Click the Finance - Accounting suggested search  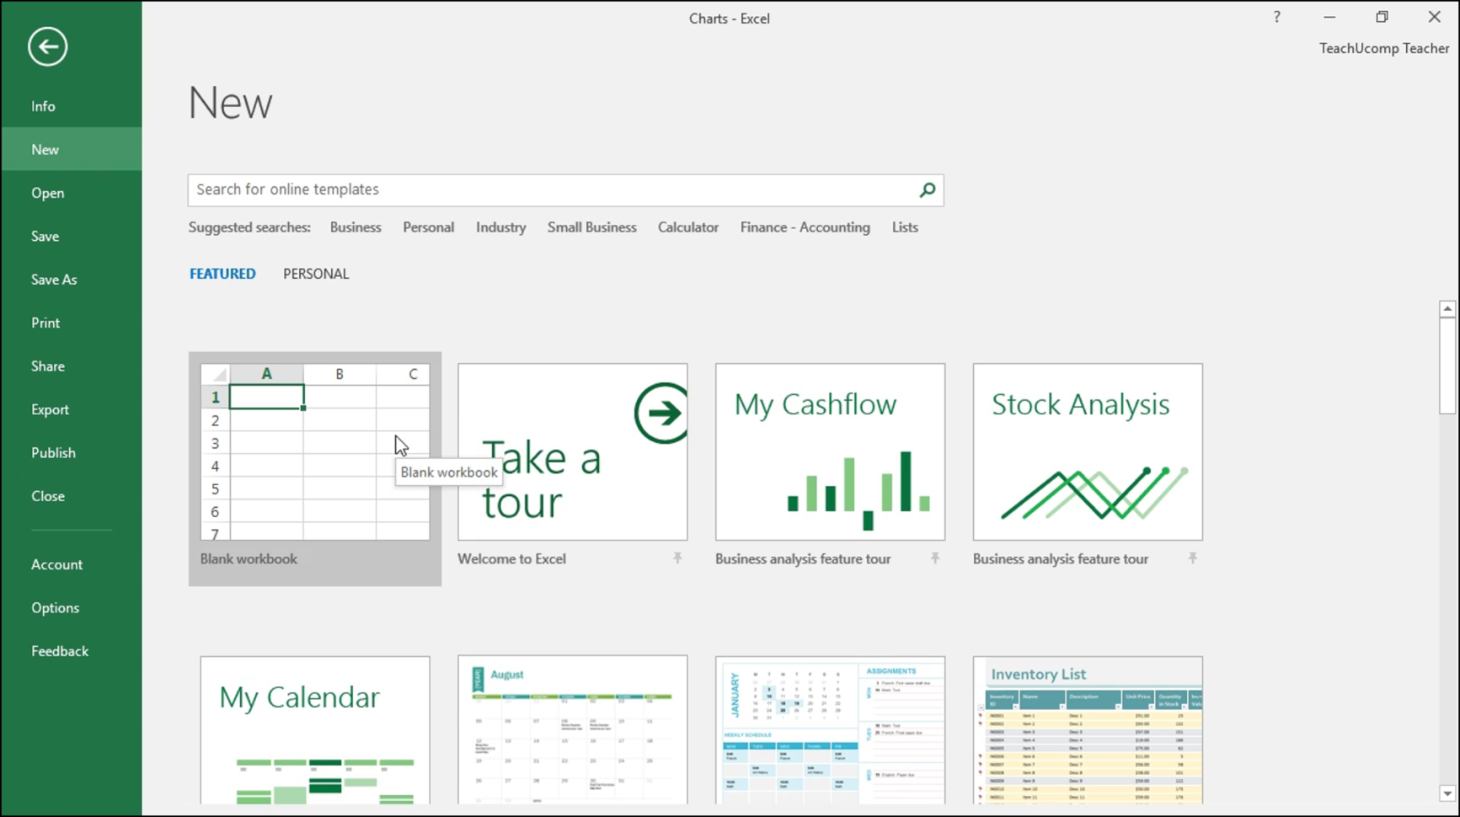tap(805, 227)
